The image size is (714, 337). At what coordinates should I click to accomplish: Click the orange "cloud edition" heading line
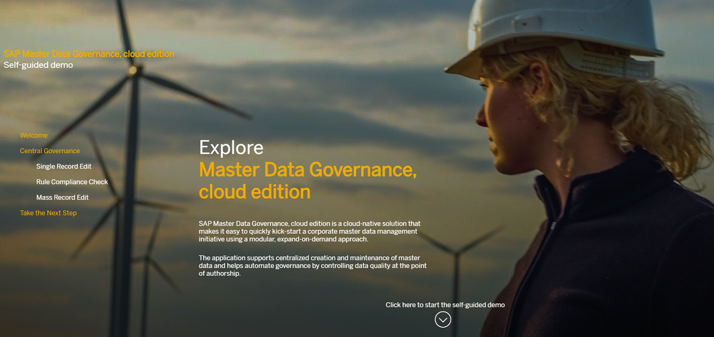coord(254,191)
